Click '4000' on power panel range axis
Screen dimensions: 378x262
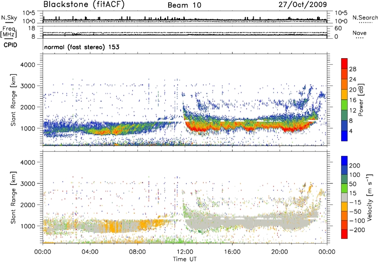point(27,65)
